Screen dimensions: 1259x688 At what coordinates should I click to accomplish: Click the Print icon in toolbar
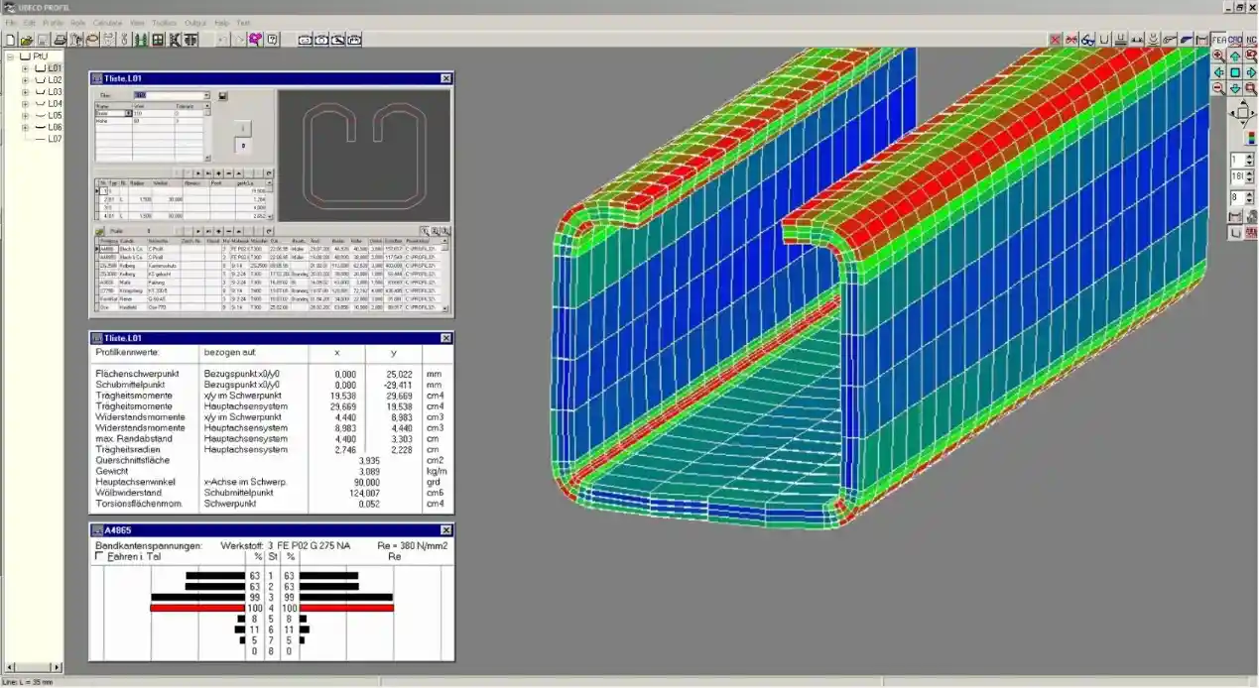pyautogui.click(x=60, y=40)
